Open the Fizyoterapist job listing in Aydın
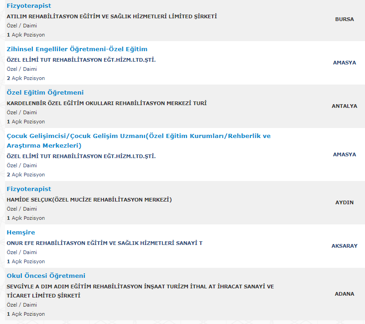 point(29,189)
